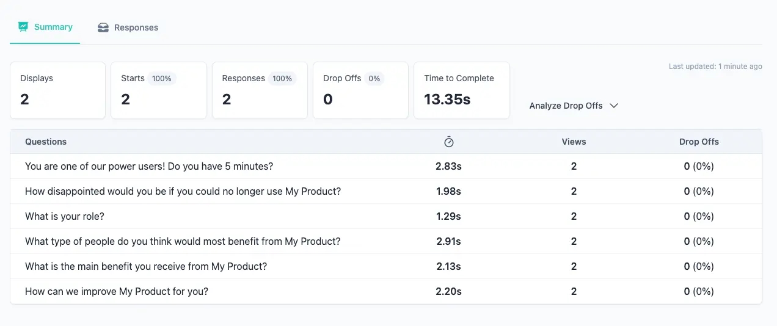
Task: Click the Analyze Drop Offs chevron arrow
Action: (x=614, y=106)
